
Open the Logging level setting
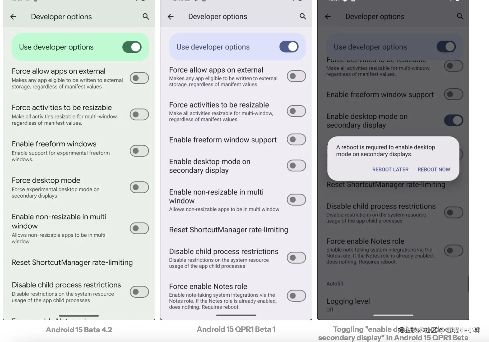click(x=393, y=305)
